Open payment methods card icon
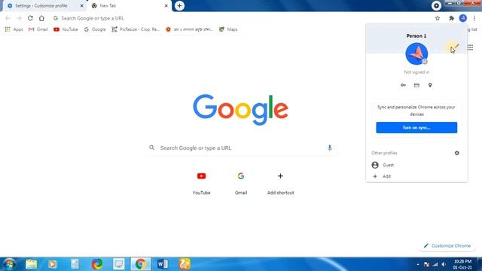The height and width of the screenshot is (271, 482). (416, 85)
